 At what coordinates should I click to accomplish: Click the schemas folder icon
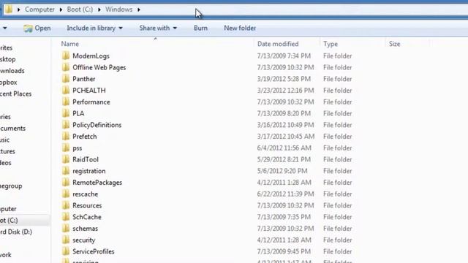pos(66,229)
